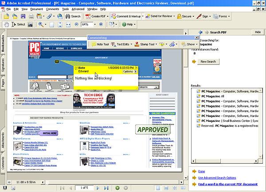
Task: Click the Open file folder icon
Action: [7, 16]
